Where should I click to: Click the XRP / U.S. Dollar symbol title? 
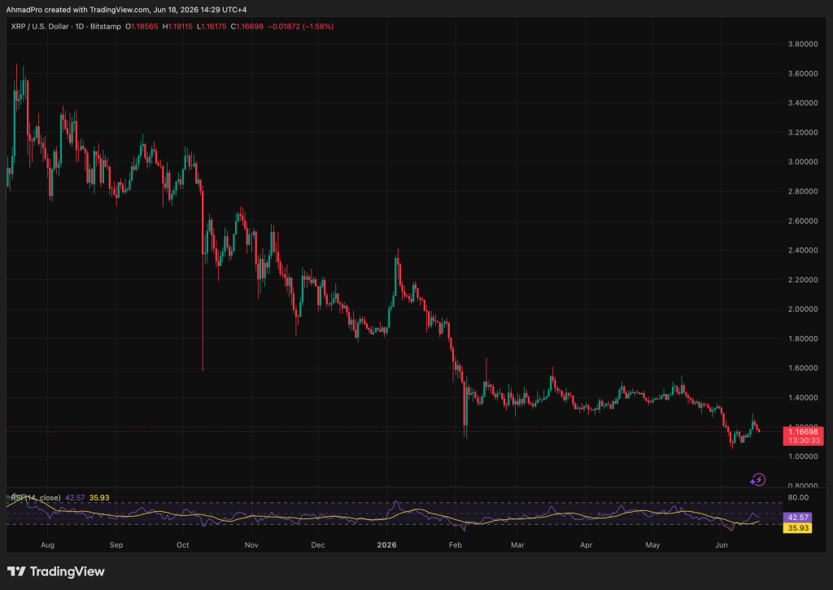tap(40, 26)
